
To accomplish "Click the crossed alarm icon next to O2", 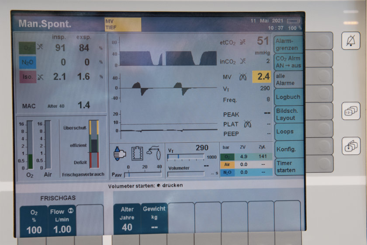I will pos(40,46).
